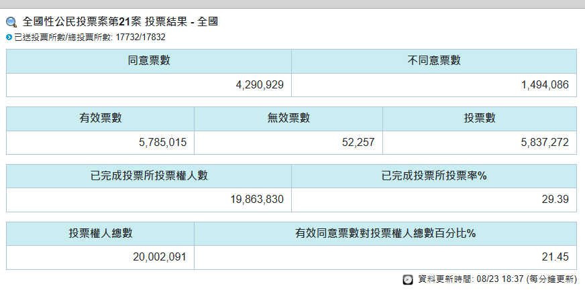Select the disagree vote count 1,494,086
Screen dimensions: 585x290
[x=544, y=84]
